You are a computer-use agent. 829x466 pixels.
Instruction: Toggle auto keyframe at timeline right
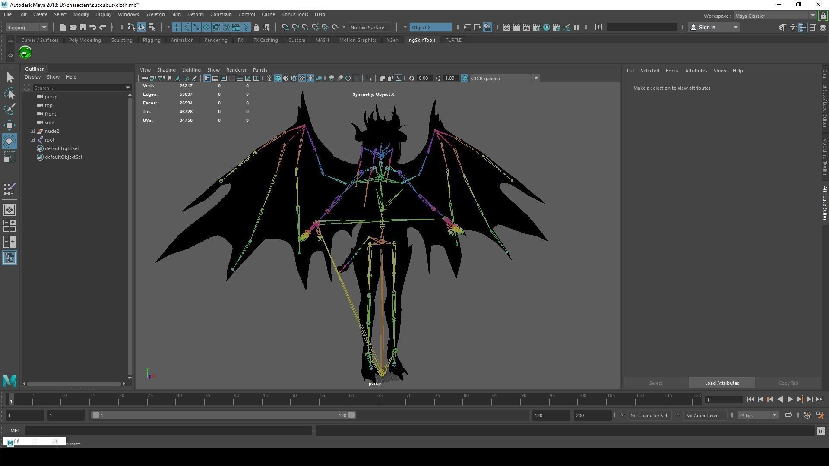coord(807,416)
